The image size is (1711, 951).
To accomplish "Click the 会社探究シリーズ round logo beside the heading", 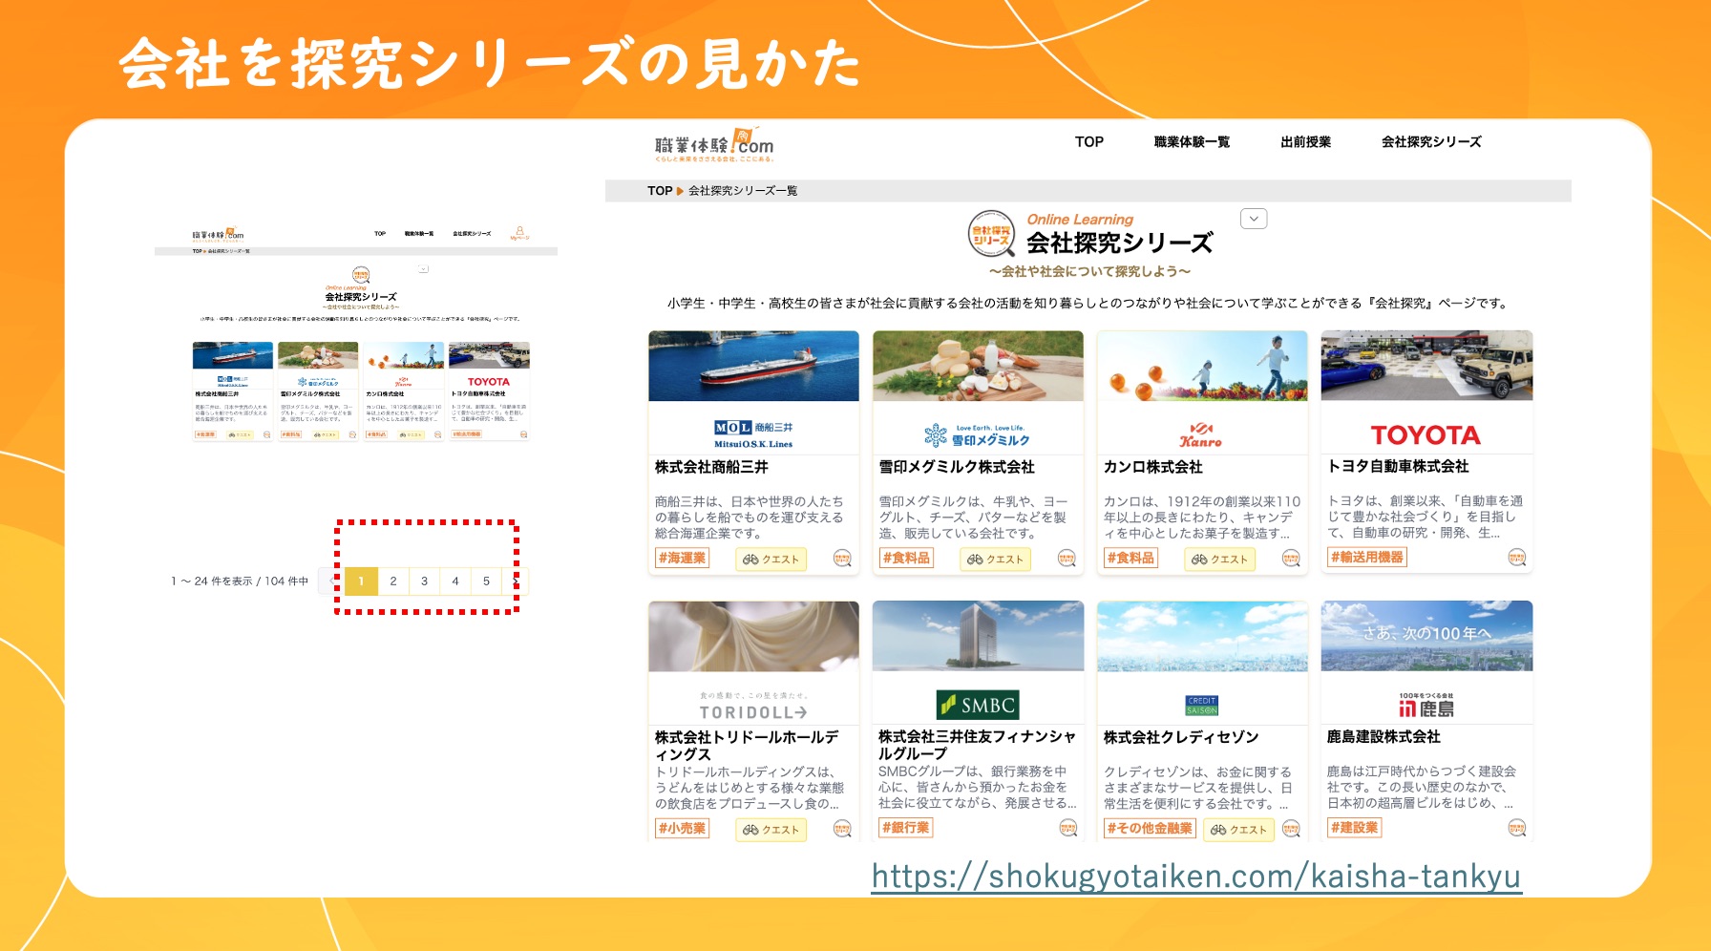I will click(x=990, y=234).
